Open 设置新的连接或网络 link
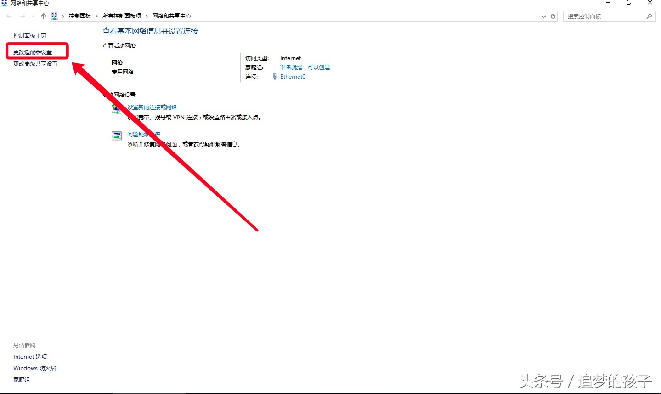Image resolution: width=661 pixels, height=394 pixels. click(x=152, y=107)
